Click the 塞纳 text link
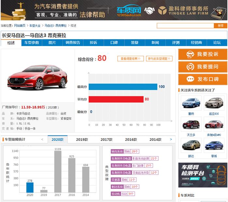The height and width of the screenshot is (202, 228). coord(191,114)
